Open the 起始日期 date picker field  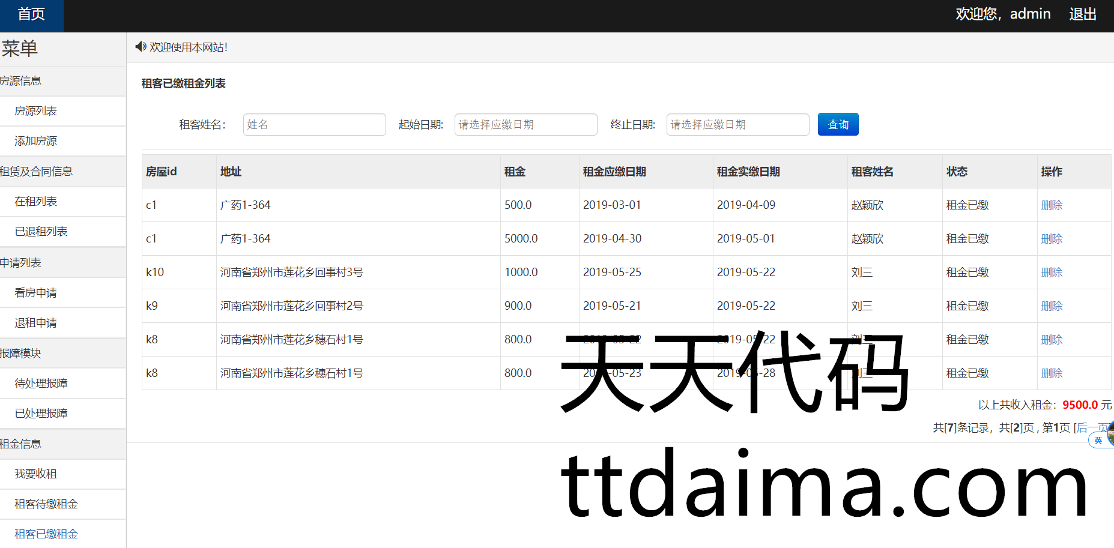point(525,125)
